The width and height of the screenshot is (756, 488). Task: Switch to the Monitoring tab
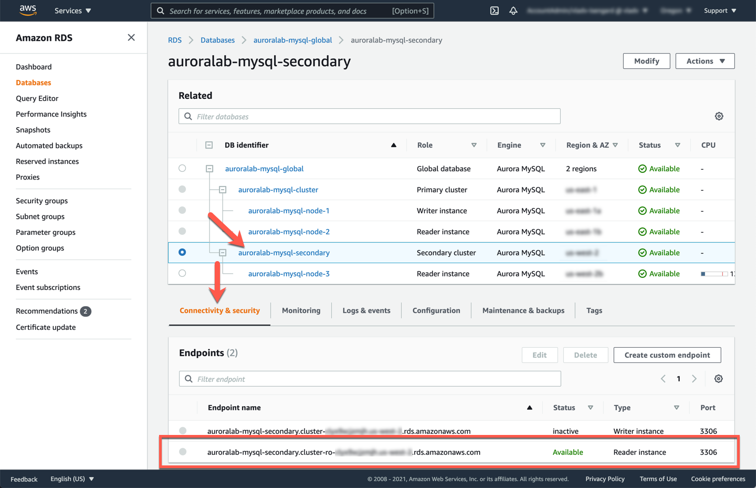pyautogui.click(x=301, y=310)
